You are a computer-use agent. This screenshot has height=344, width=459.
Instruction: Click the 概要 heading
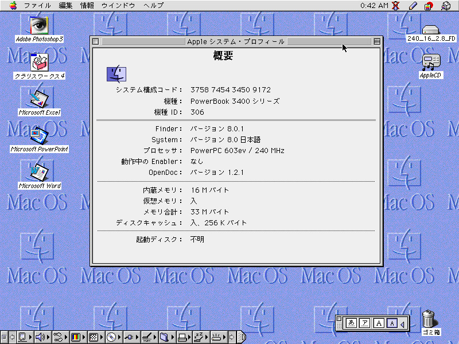pos(223,55)
